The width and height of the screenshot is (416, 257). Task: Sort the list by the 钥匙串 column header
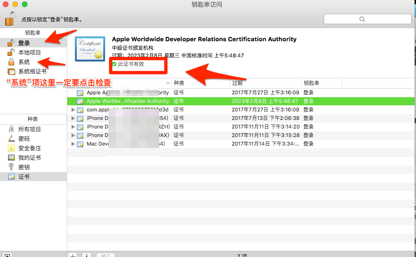[x=322, y=83]
